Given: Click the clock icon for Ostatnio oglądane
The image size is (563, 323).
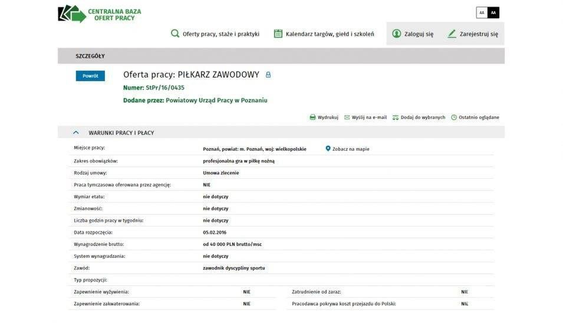Looking at the screenshot, I should coord(454,117).
